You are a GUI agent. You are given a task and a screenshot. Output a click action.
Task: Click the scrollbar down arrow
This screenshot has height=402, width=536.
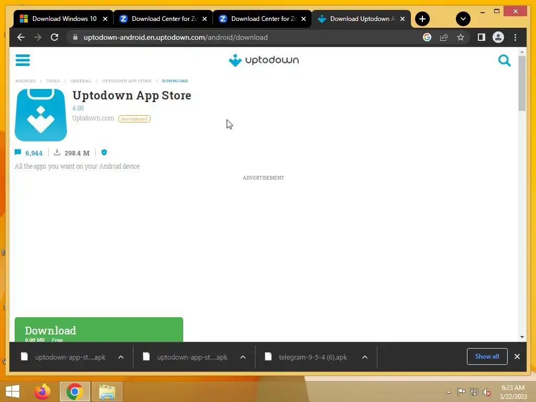coord(522,337)
